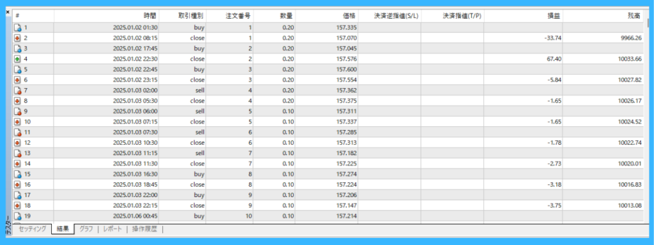Click the vertical scrollbar of results table
This screenshot has width=654, height=245.
tap(648, 117)
